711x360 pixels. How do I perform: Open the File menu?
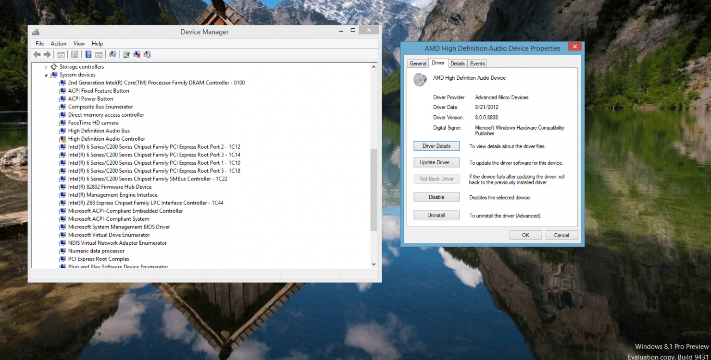pos(39,44)
